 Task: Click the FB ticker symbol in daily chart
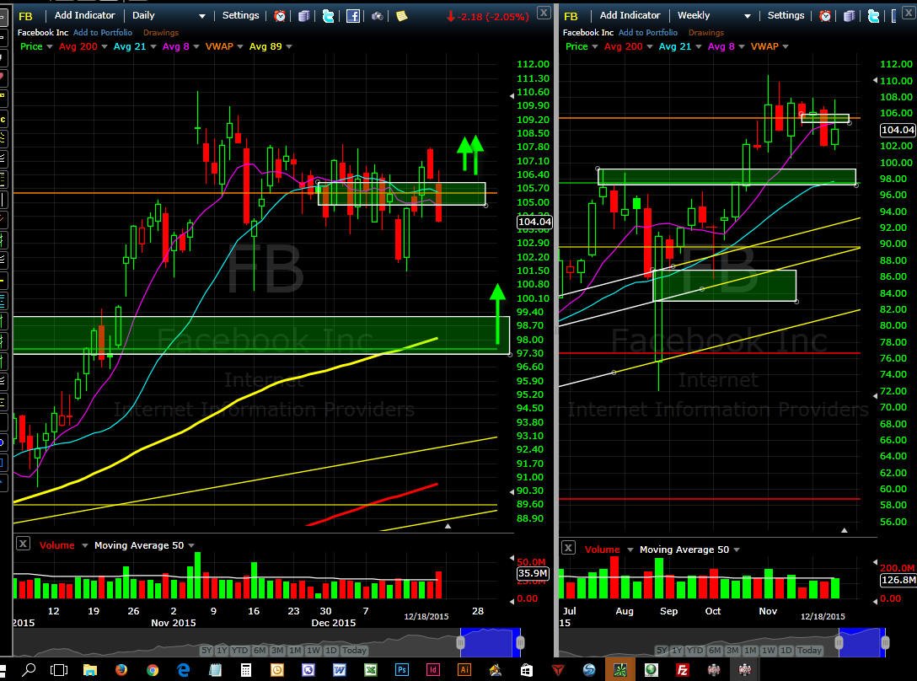pyautogui.click(x=26, y=16)
